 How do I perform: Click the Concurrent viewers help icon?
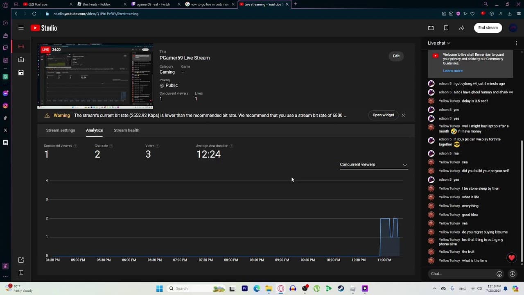[75, 146]
